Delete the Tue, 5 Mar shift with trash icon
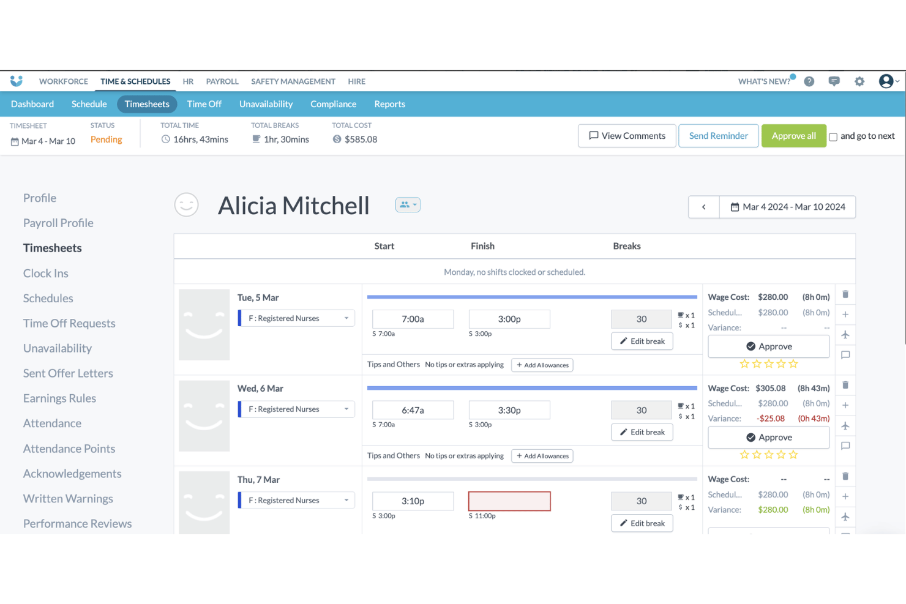Screen dimensions: 906x604 845,294
